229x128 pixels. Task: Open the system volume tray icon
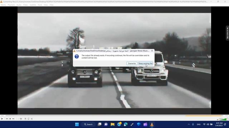coord(208,124)
